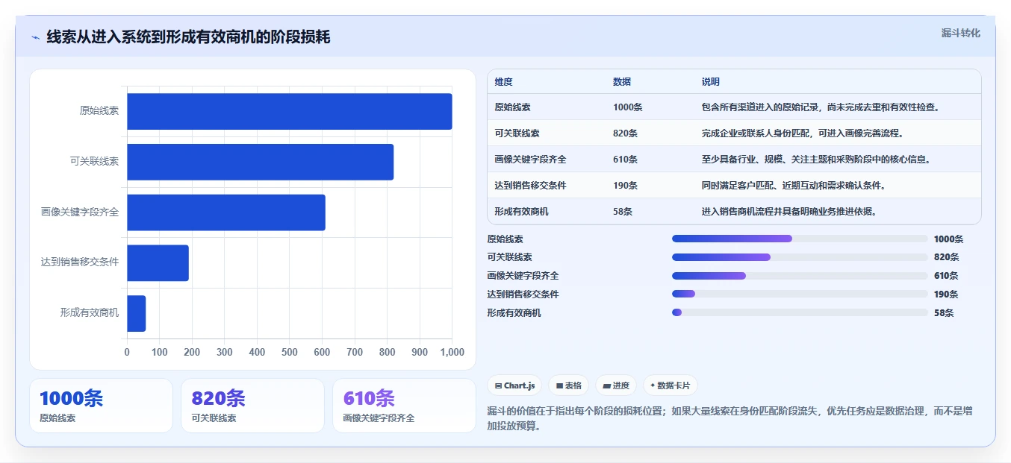Screen dimensions: 1011x463
Task: Click the lightning icon beside the title
Action: pyautogui.click(x=35, y=37)
